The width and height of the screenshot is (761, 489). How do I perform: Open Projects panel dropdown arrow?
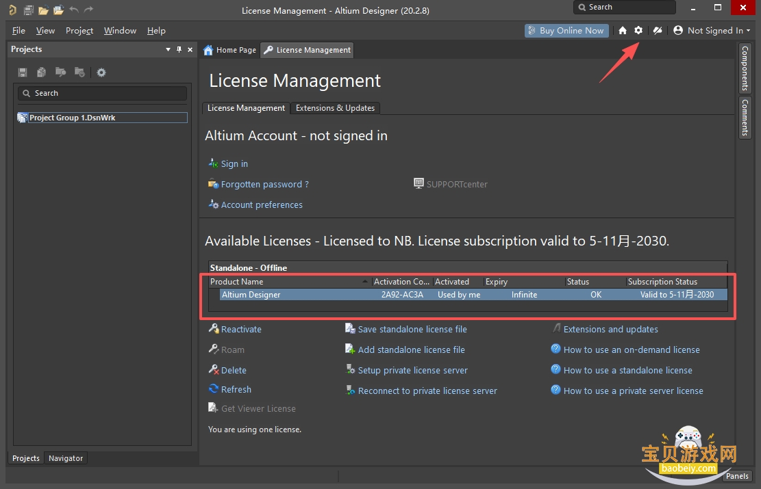(168, 49)
